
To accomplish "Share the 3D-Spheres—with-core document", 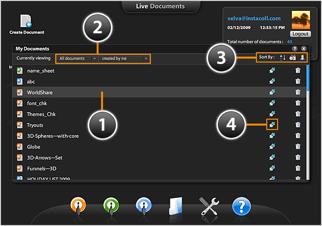I will 272,135.
